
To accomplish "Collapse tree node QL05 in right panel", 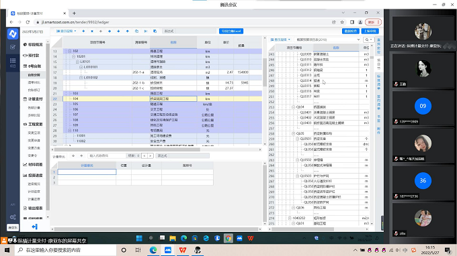I will 294,133.
